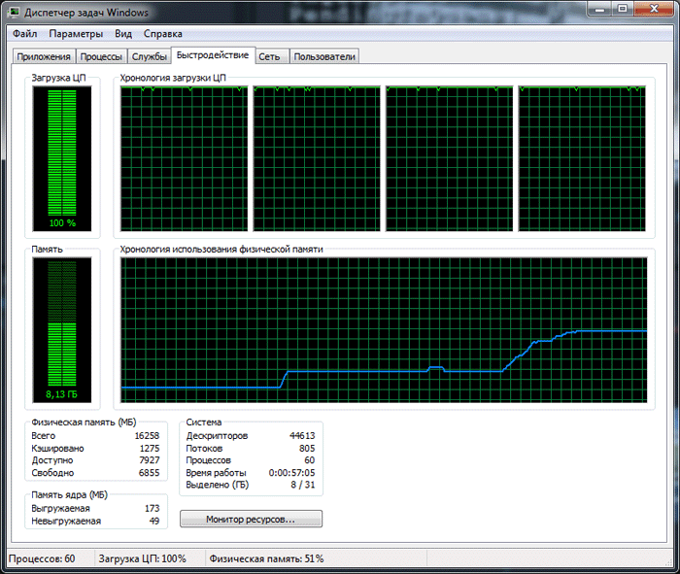
Task: Click the memory gauge showing 8,13 ГБ
Action: [62, 330]
